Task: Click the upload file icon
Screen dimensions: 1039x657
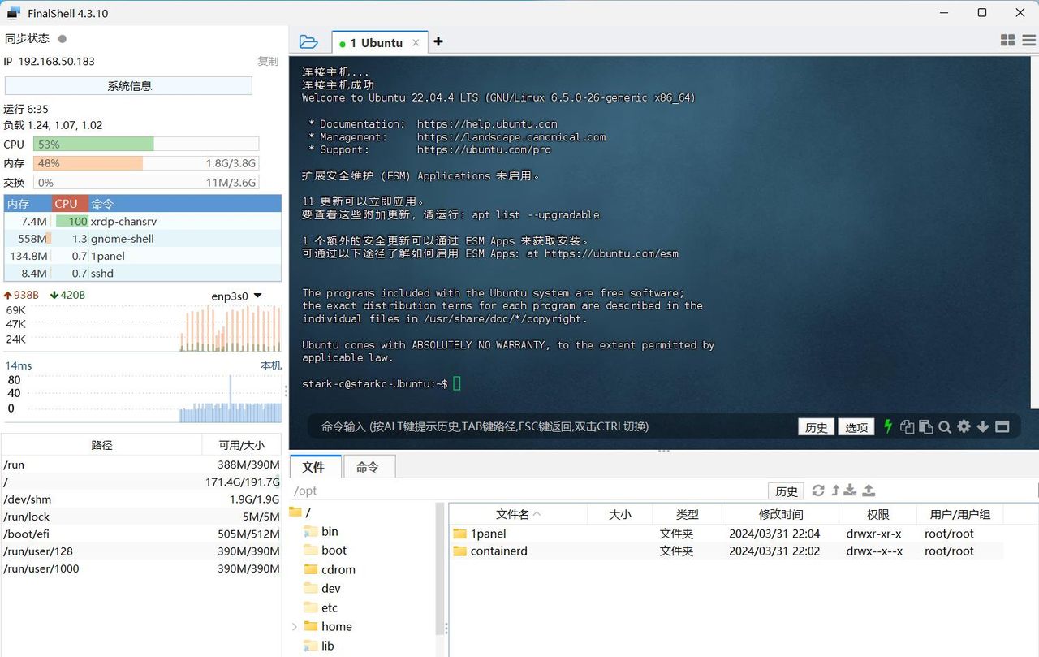Action: click(869, 491)
